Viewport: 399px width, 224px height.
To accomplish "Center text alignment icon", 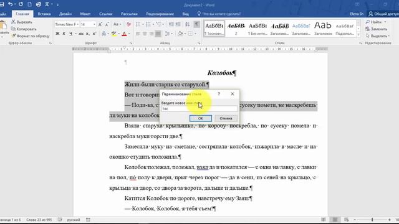I will pos(145,34).
